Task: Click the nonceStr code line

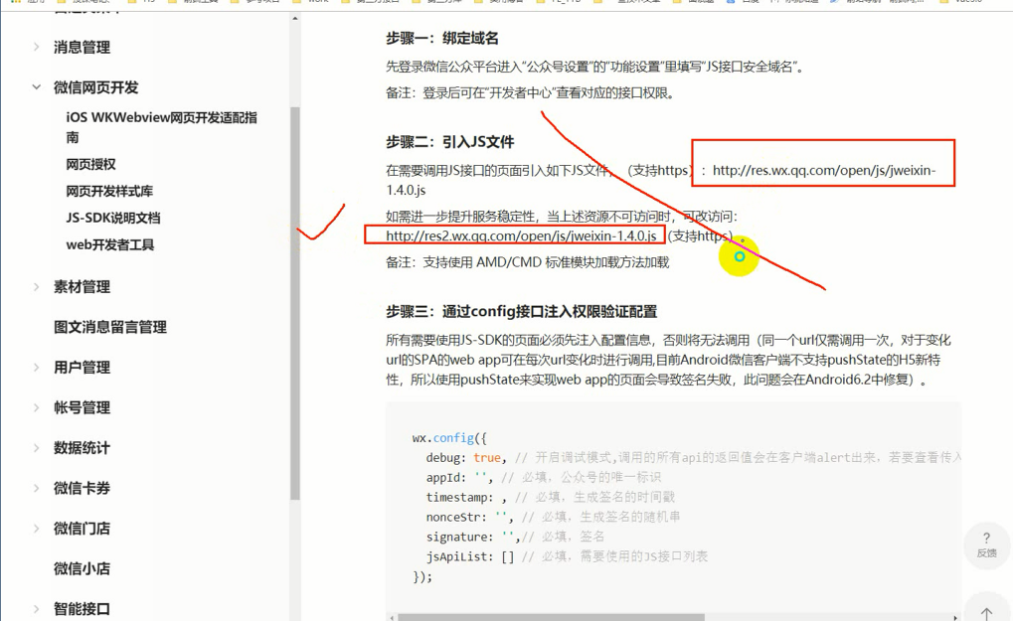Action: 553,517
